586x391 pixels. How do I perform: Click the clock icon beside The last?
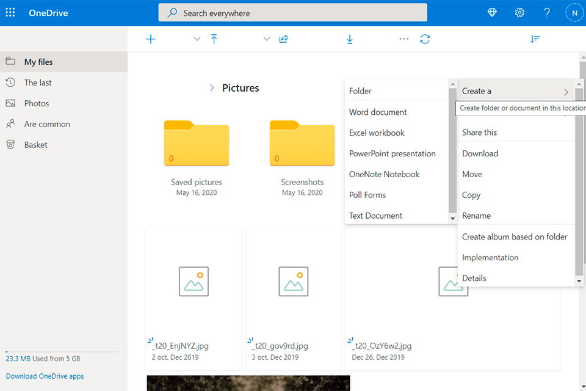(x=10, y=82)
